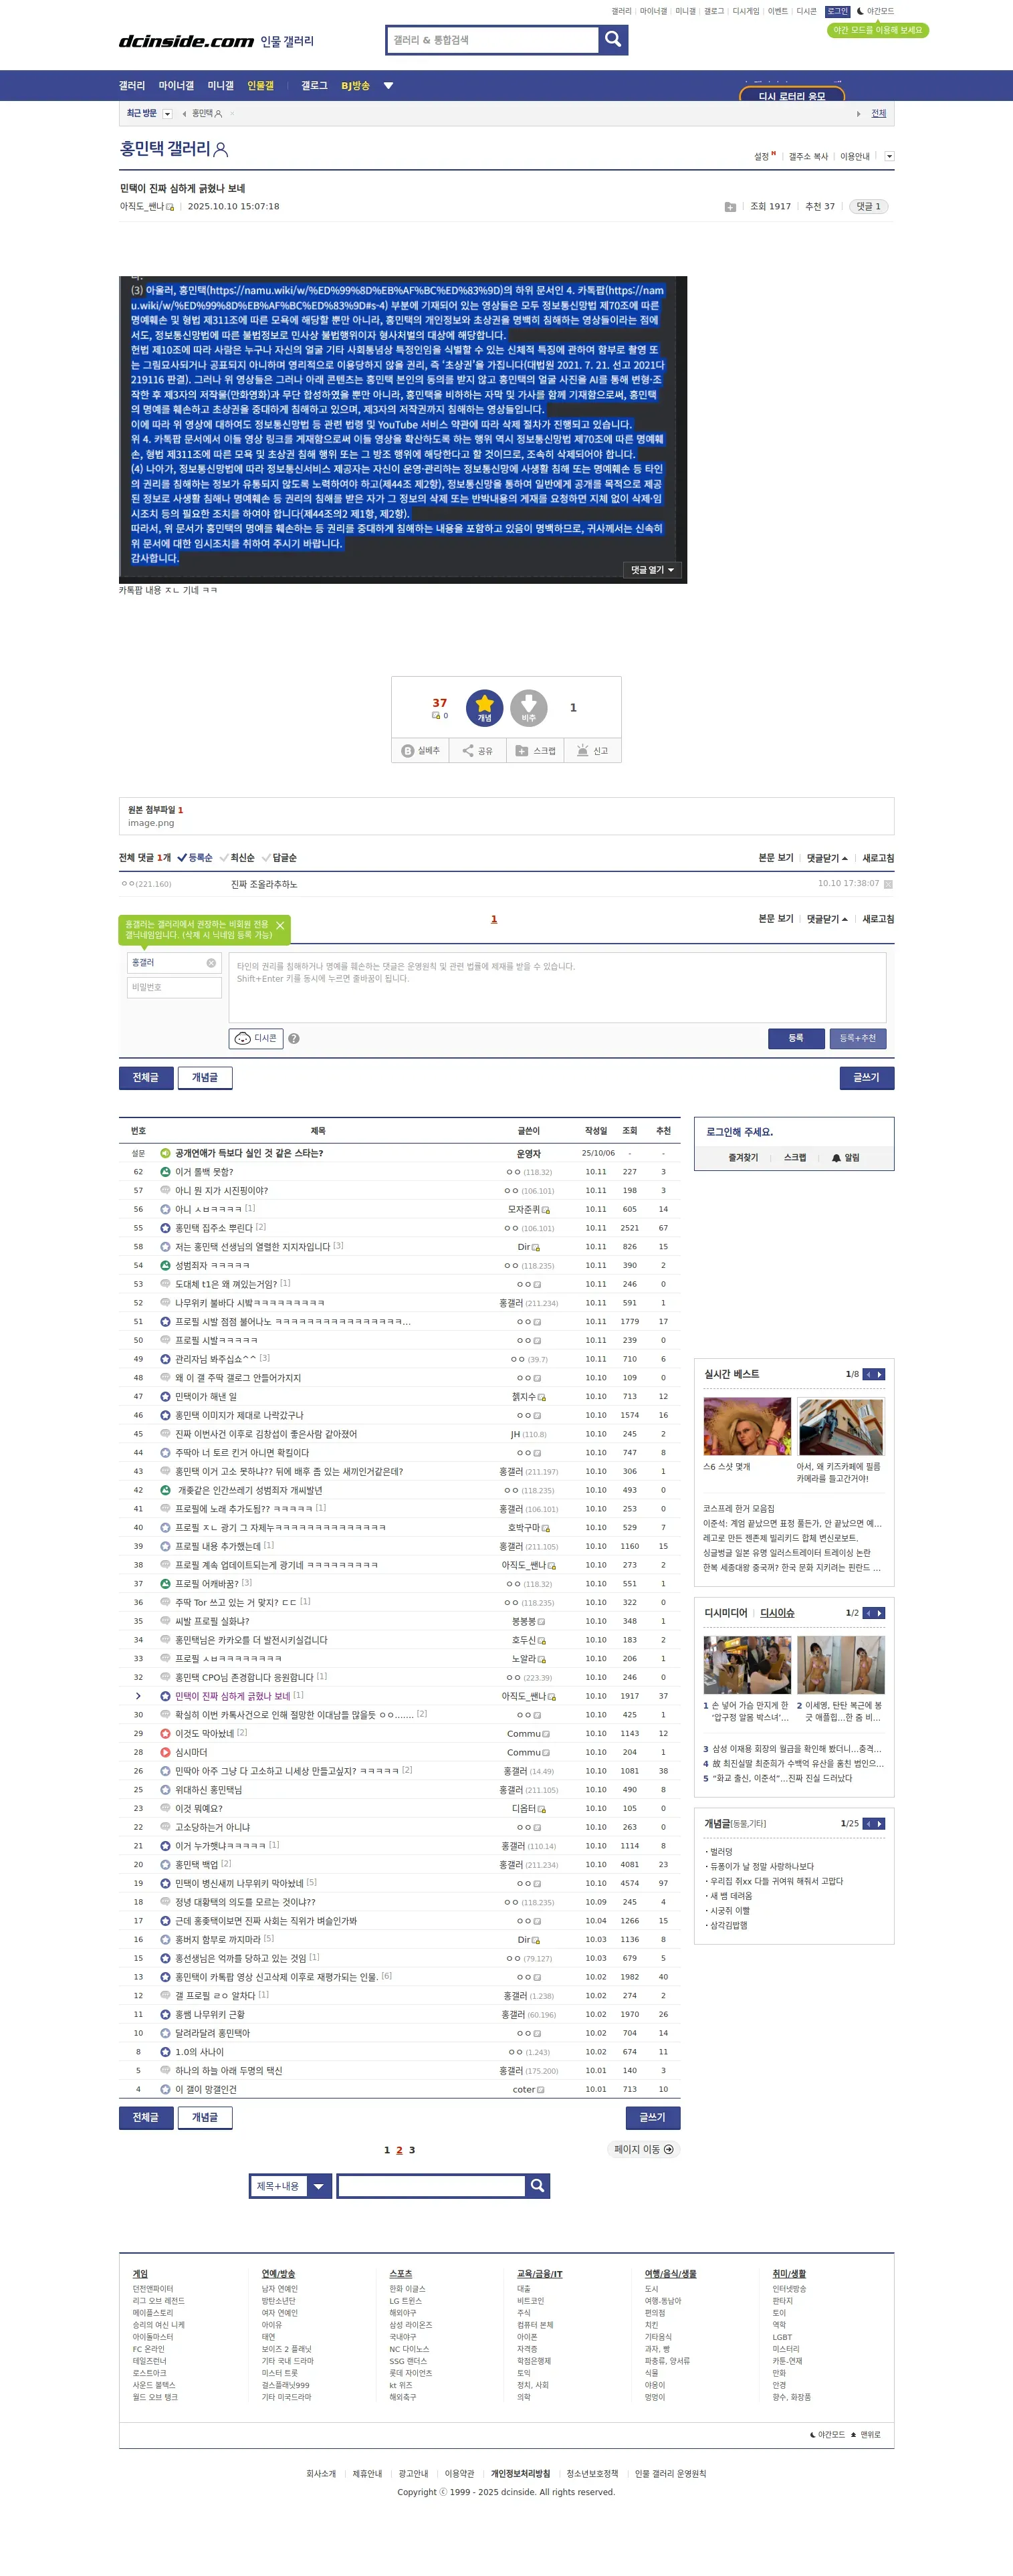Open 갤러리 tab in the blue navigation bar
This screenshot has height=2576, width=1013.
[132, 86]
